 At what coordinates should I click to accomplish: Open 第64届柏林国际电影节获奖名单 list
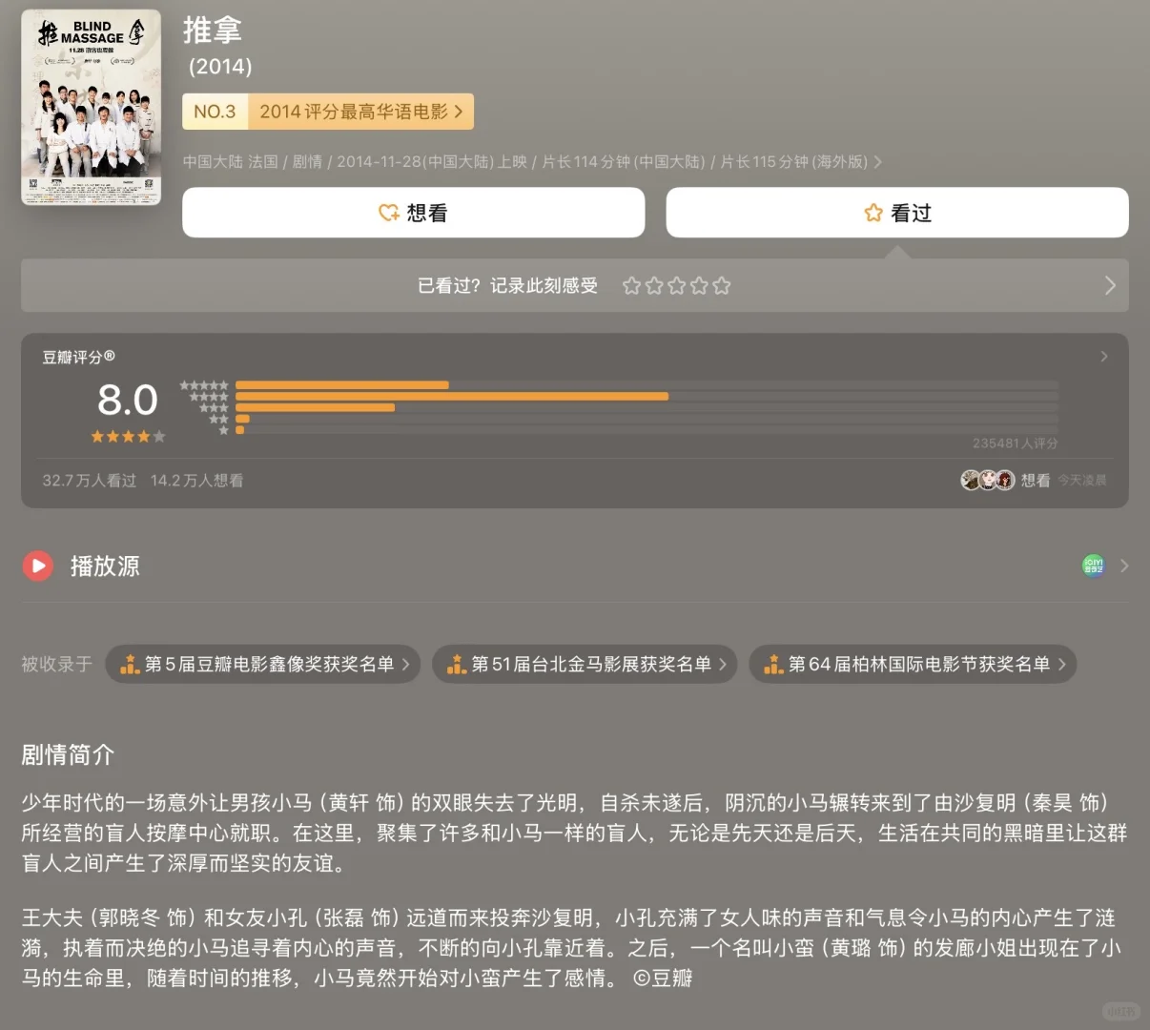pyautogui.click(x=913, y=664)
